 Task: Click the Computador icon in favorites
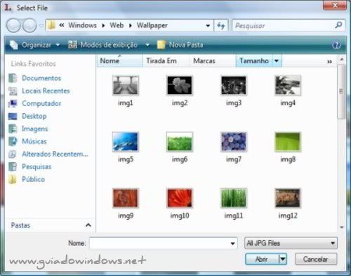tap(13, 103)
